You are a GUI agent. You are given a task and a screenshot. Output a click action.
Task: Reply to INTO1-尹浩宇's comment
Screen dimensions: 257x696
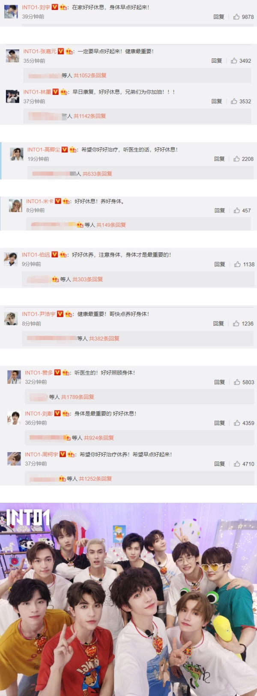[x=218, y=324]
